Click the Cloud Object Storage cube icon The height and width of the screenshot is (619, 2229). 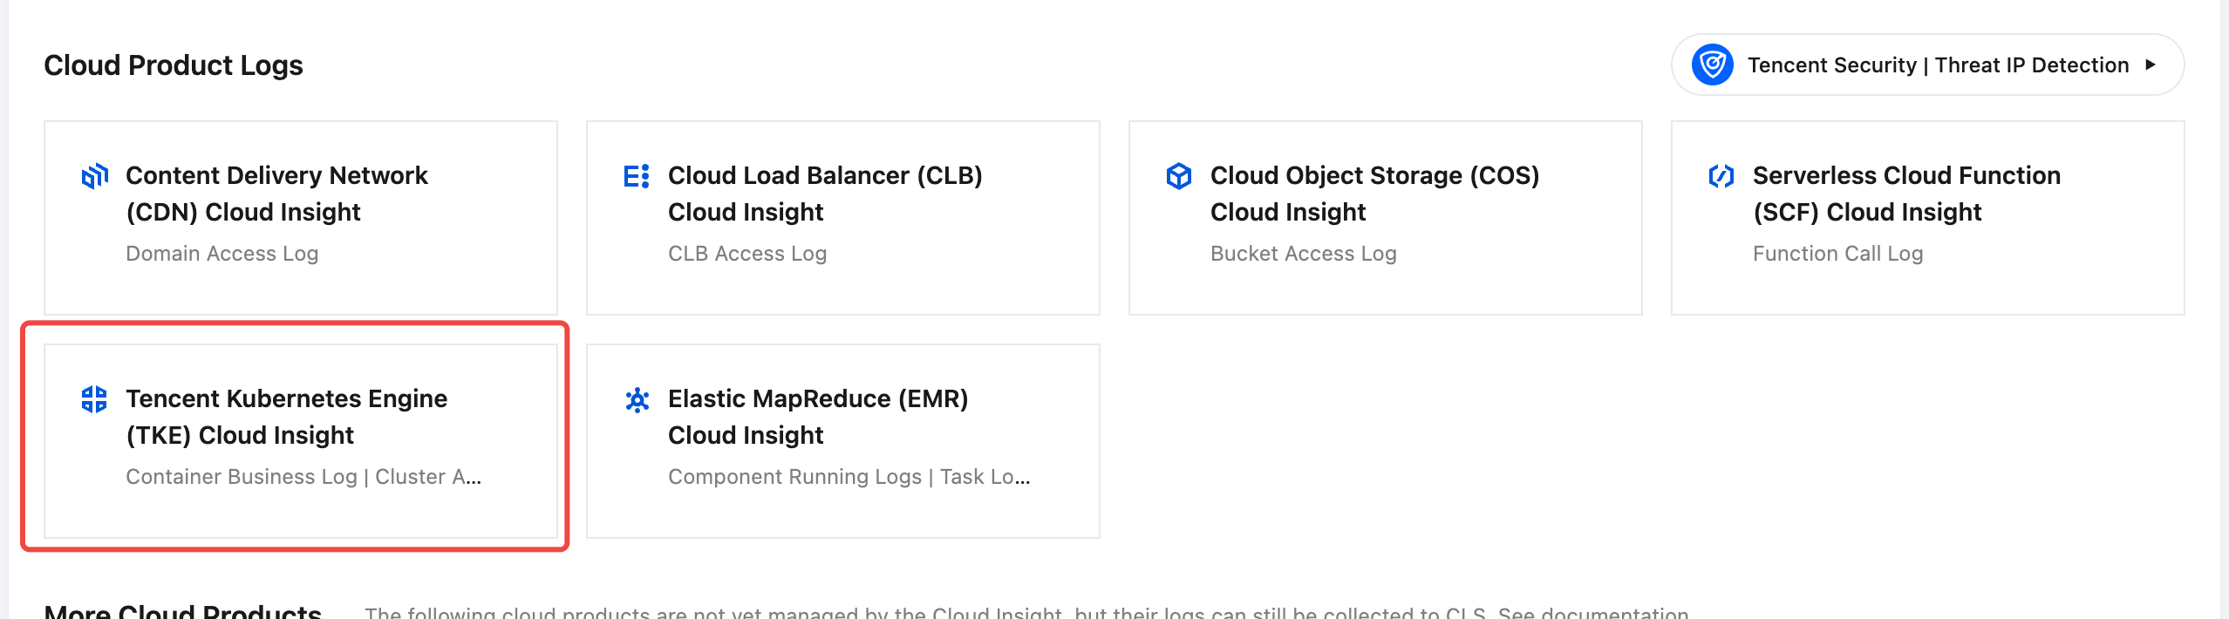[x=1179, y=176]
